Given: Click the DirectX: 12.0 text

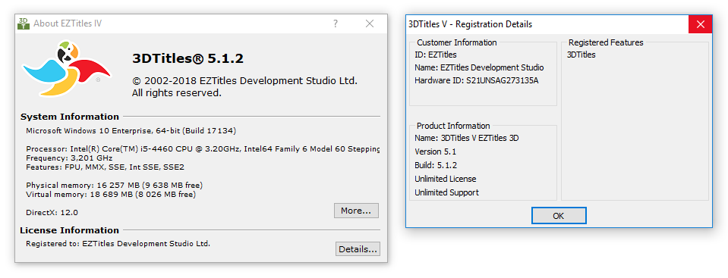Looking at the screenshot, I should tap(52, 213).
